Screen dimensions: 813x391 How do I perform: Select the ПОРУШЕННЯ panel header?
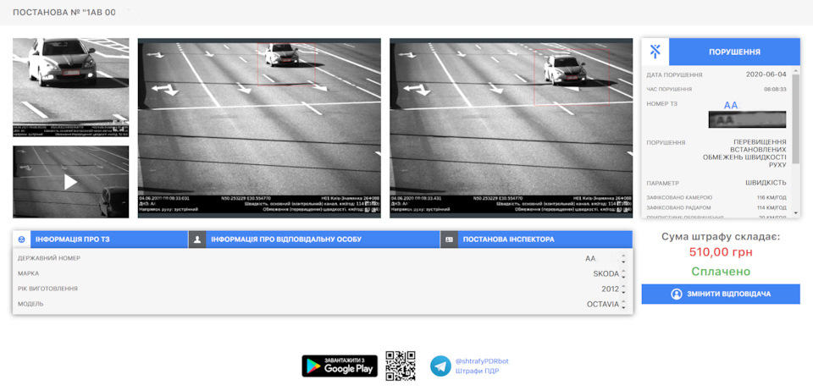coord(735,52)
